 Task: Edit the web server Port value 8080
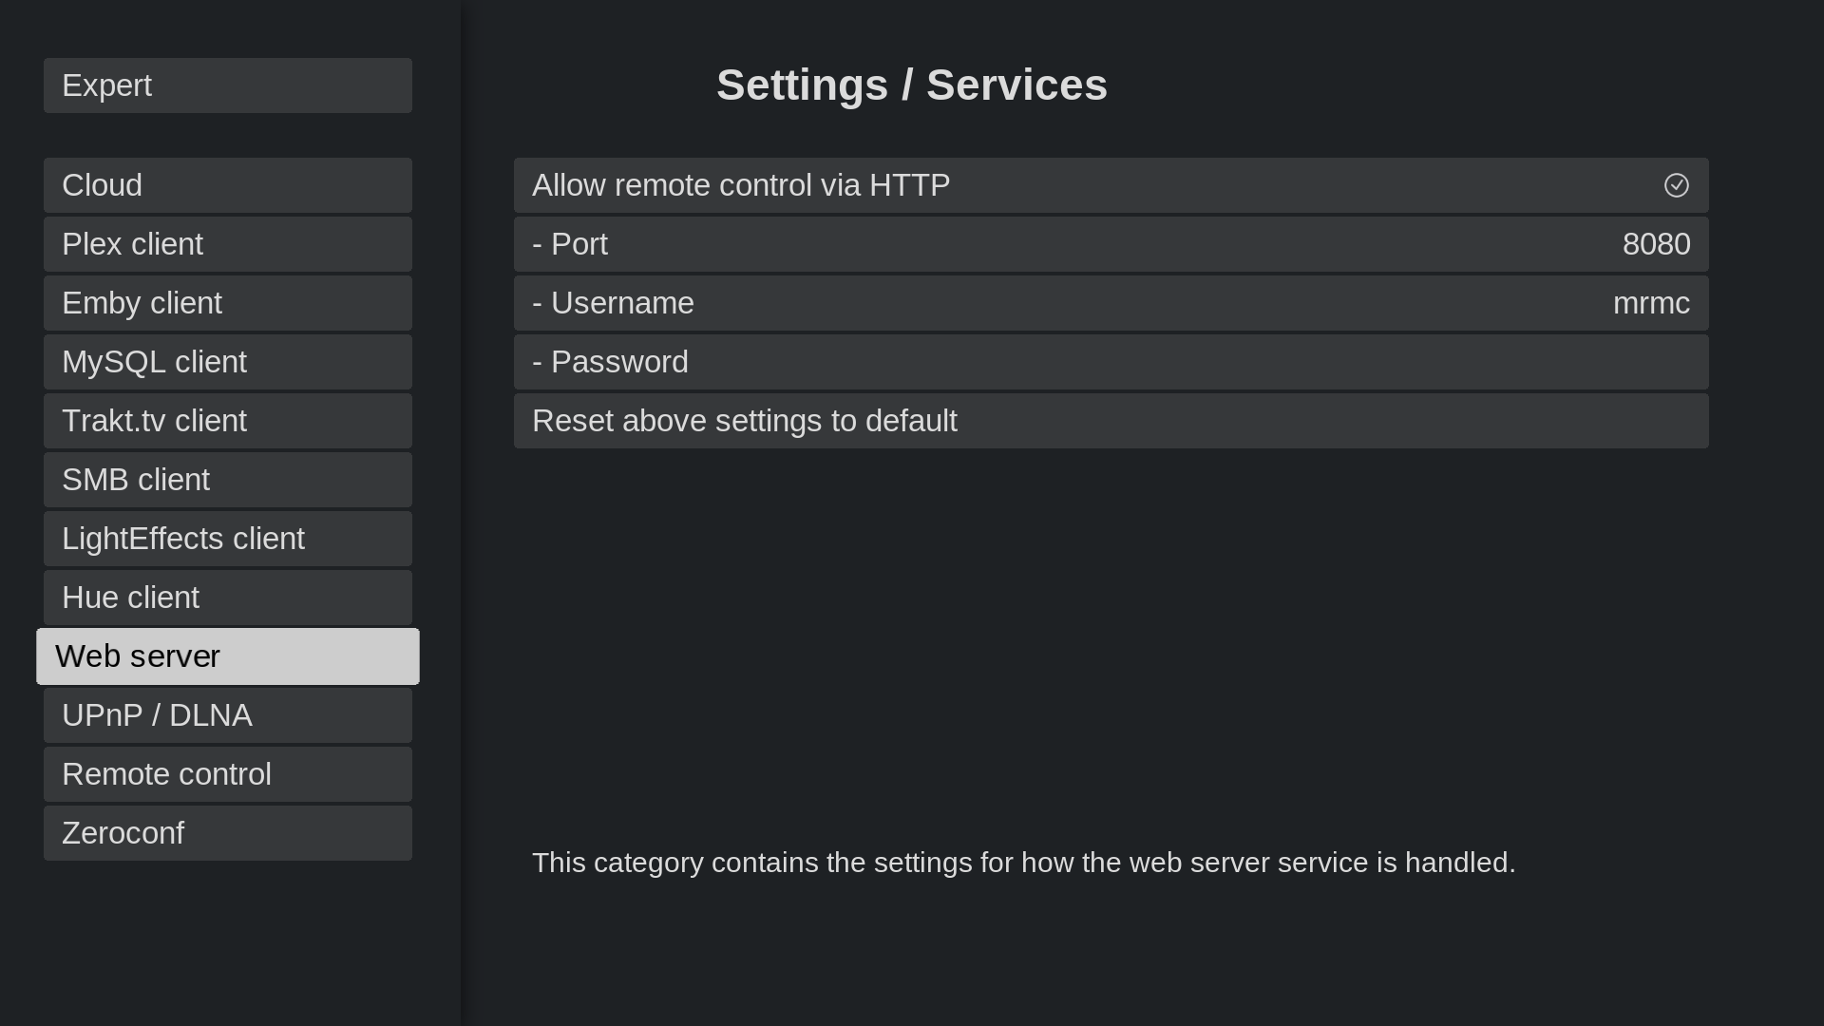tap(1110, 244)
